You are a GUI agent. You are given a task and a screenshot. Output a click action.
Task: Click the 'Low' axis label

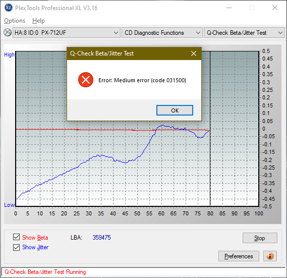click(x=10, y=205)
